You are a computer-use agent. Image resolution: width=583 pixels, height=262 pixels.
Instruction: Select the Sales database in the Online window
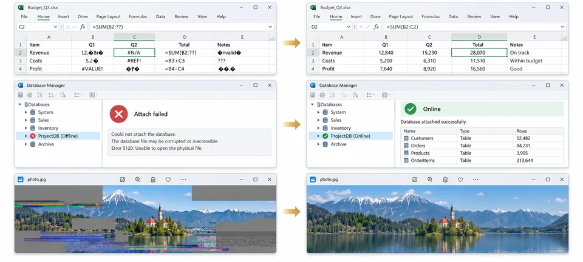pos(335,120)
